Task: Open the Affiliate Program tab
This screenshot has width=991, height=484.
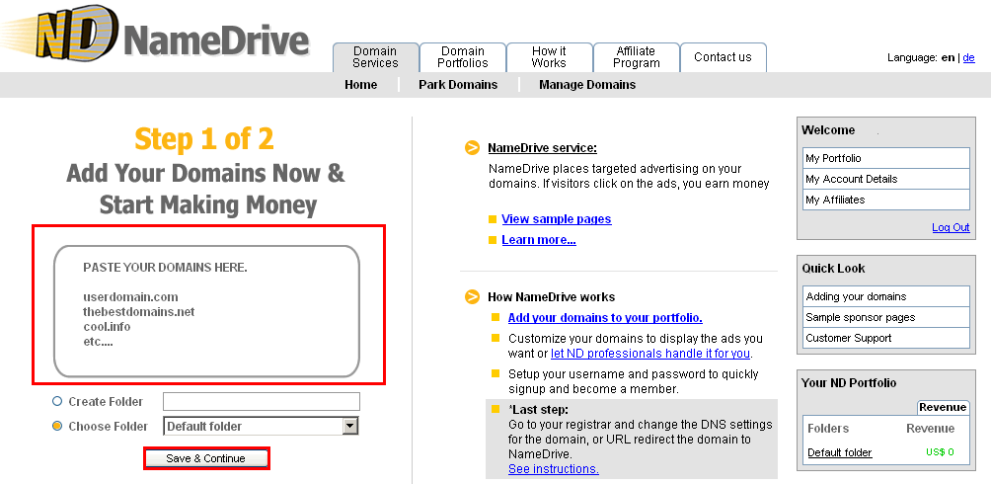Action: 637,57
